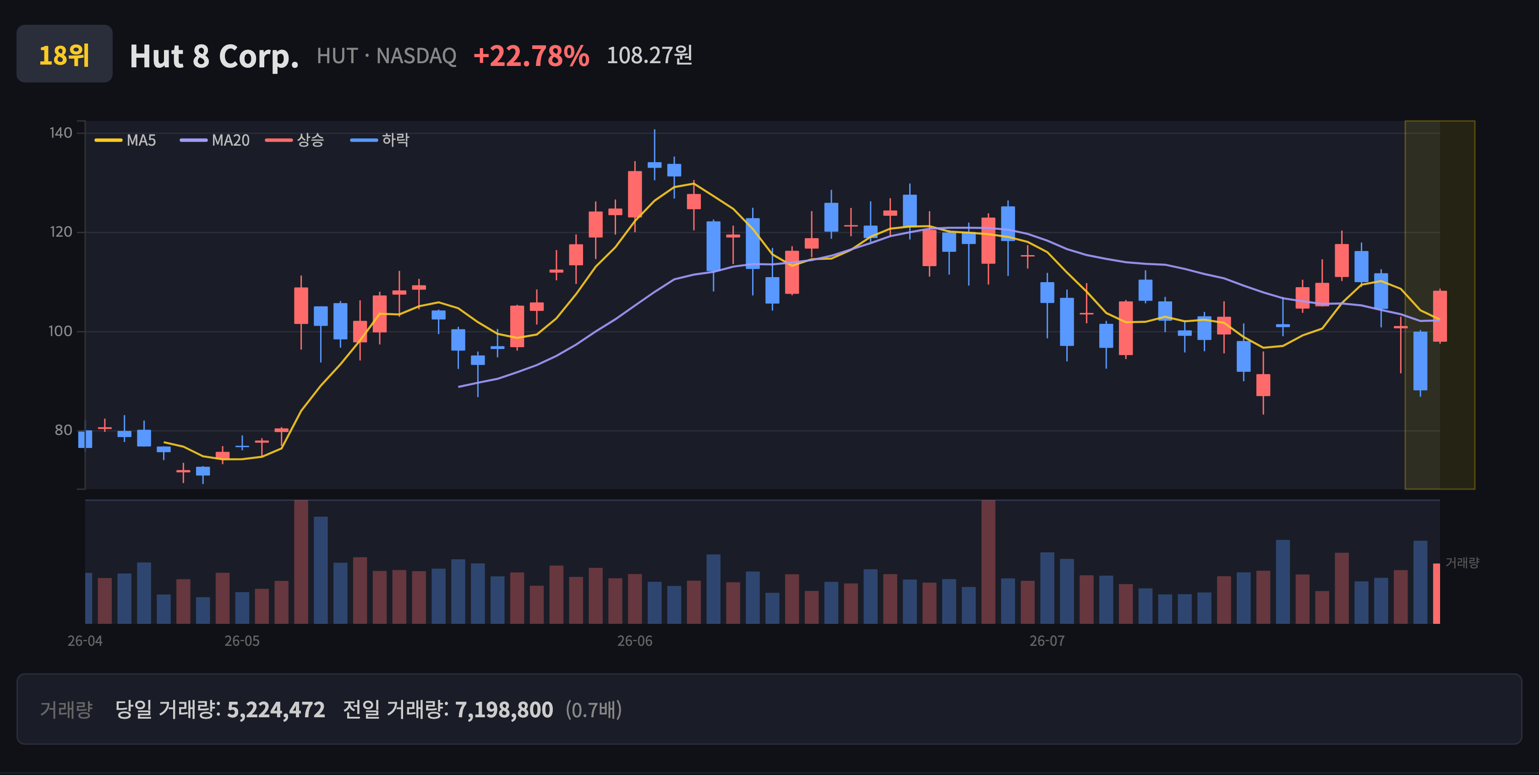This screenshot has width=1539, height=775.
Task: Toggle the MA20 legend entry
Action: coord(215,141)
